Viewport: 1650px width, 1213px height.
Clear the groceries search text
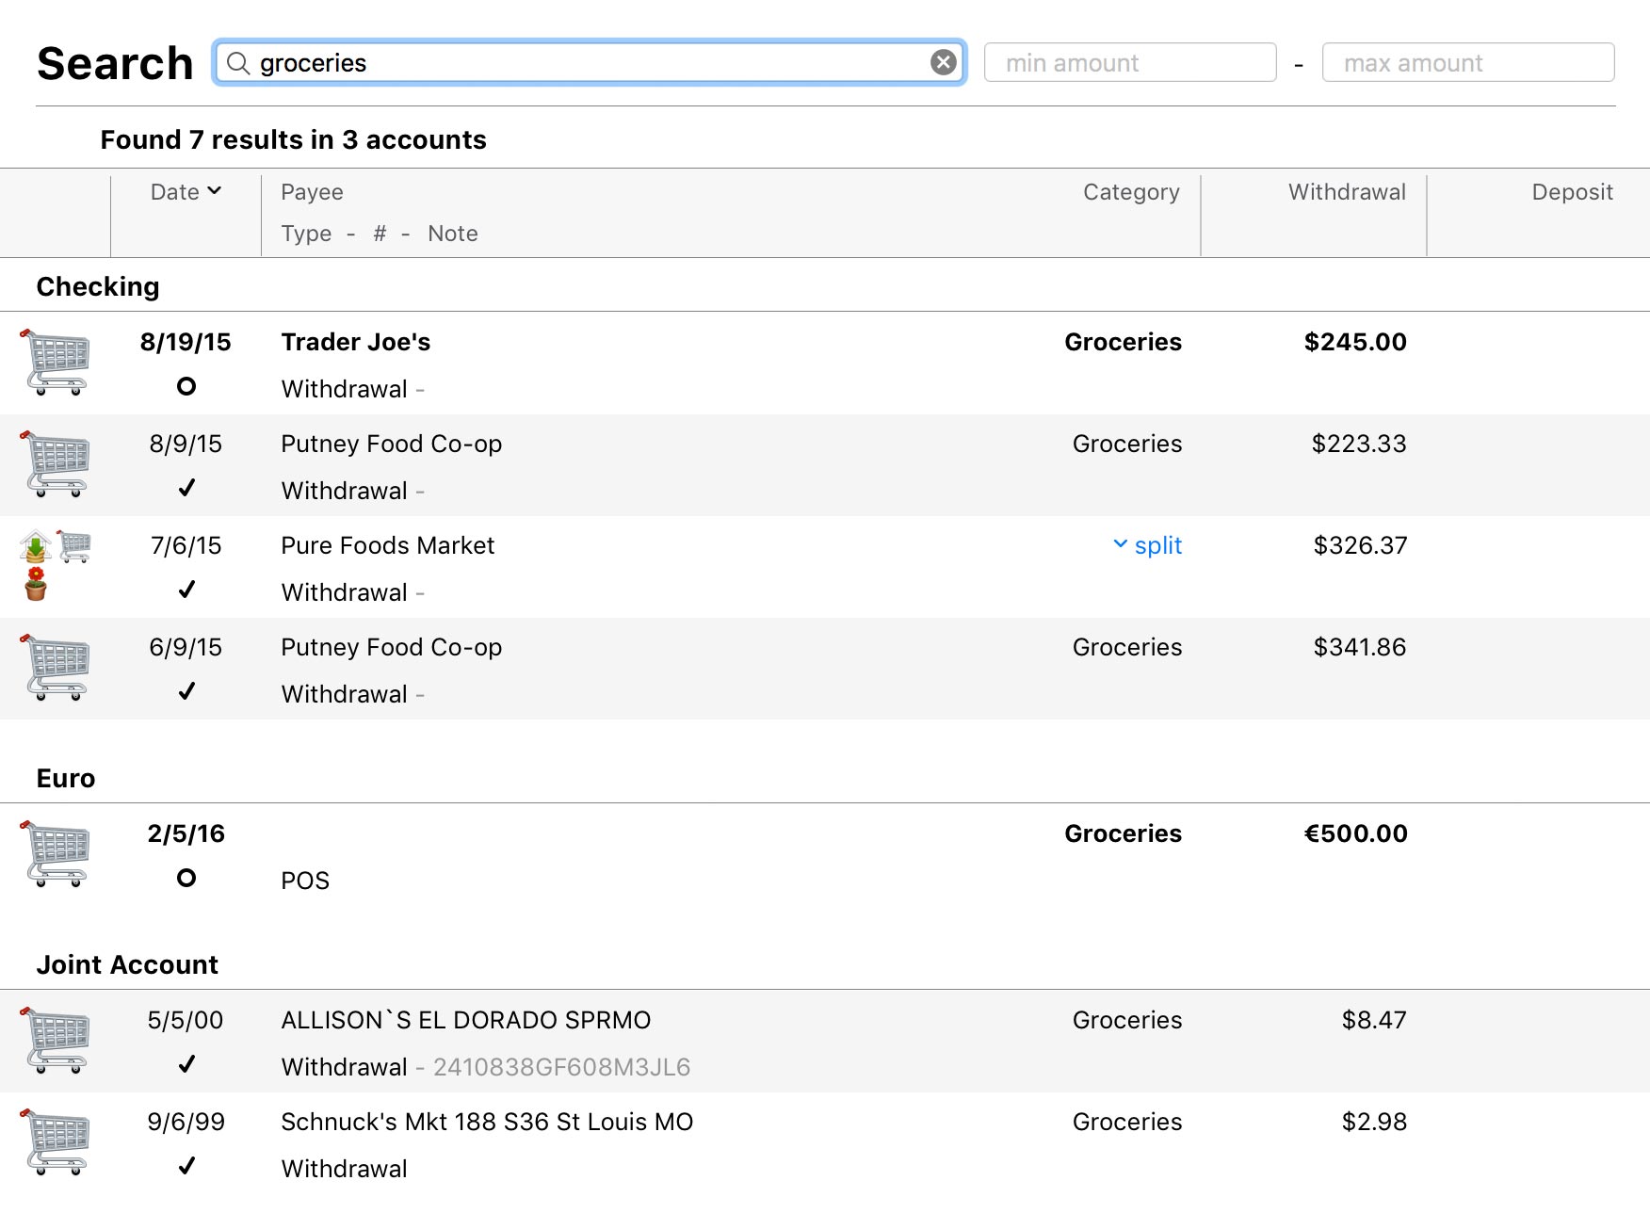[x=943, y=62]
